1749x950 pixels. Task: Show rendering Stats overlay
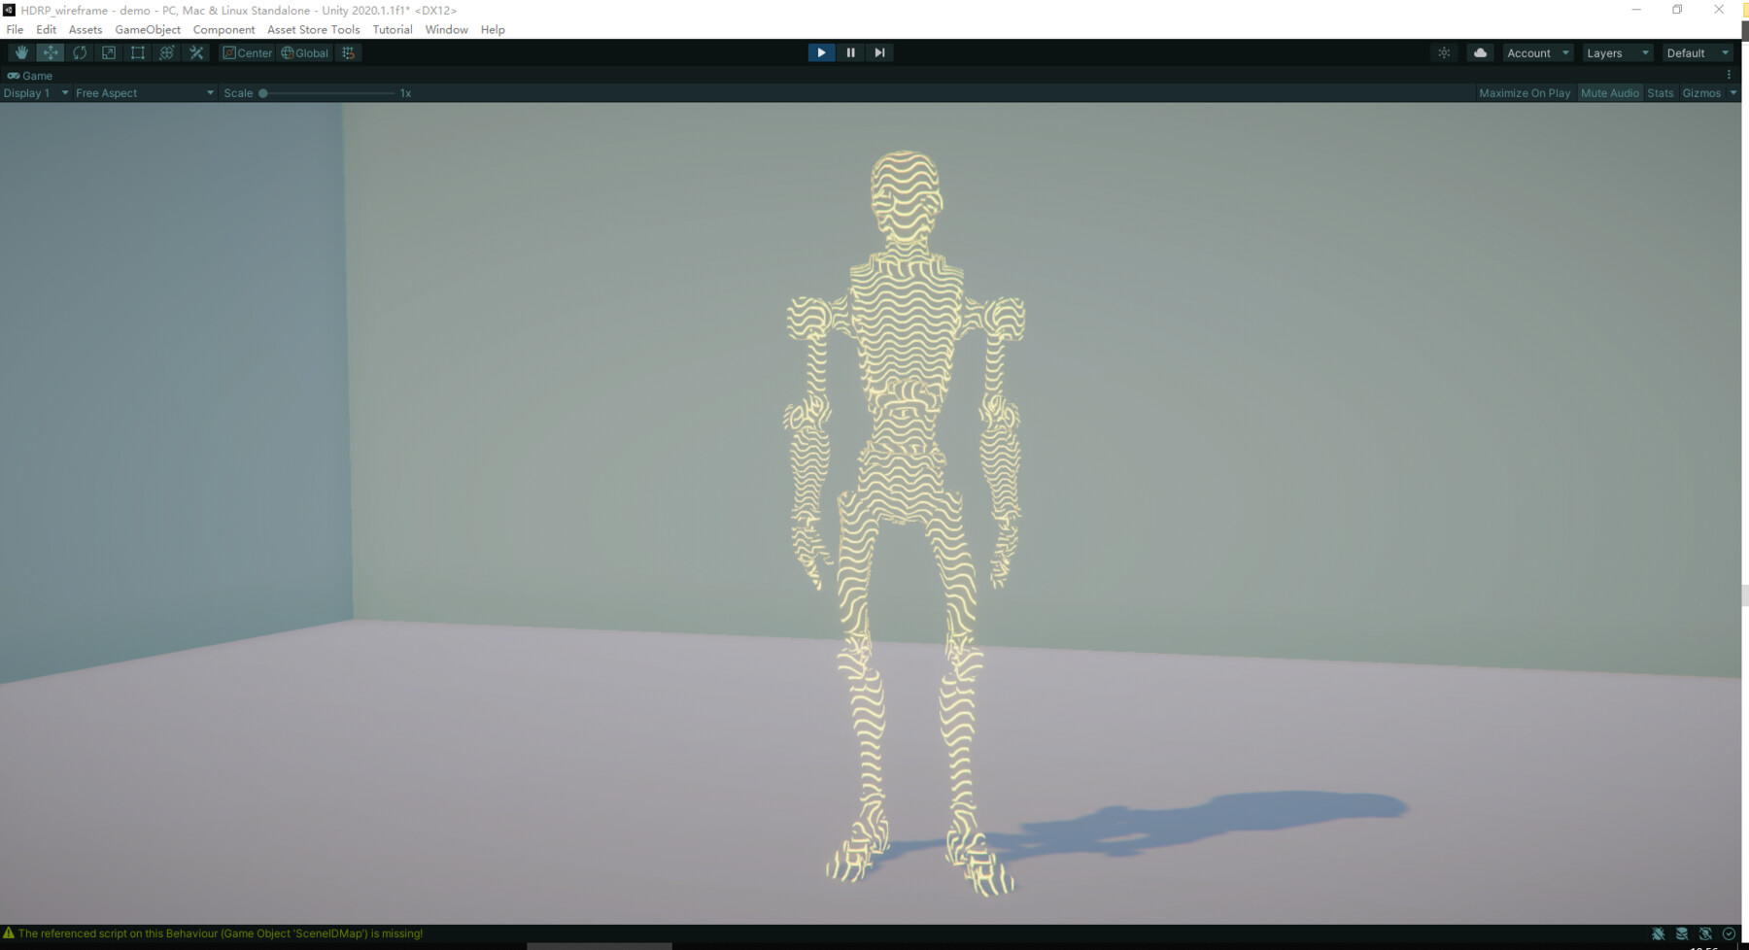1660,92
